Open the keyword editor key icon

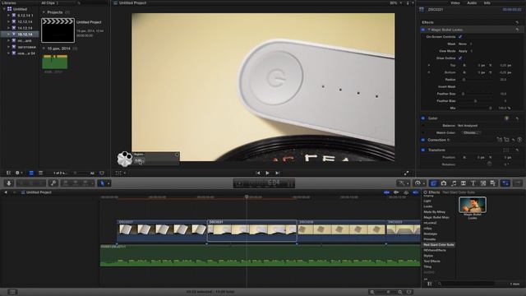point(53,183)
